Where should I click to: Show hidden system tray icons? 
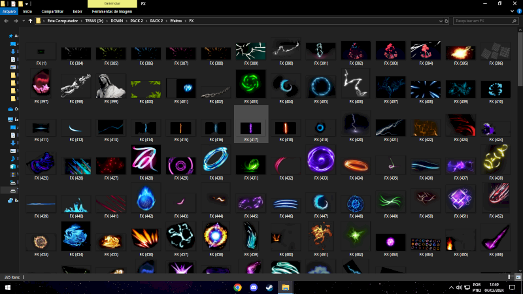pyautogui.click(x=450, y=287)
